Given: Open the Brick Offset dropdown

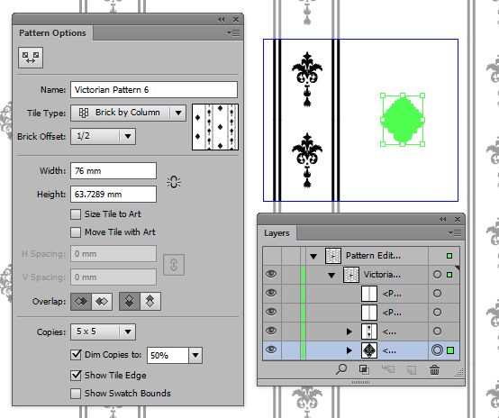Looking at the screenshot, I should click(103, 136).
